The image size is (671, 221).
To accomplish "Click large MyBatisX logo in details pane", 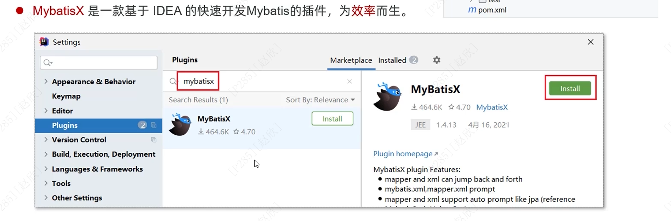I will click(x=388, y=97).
